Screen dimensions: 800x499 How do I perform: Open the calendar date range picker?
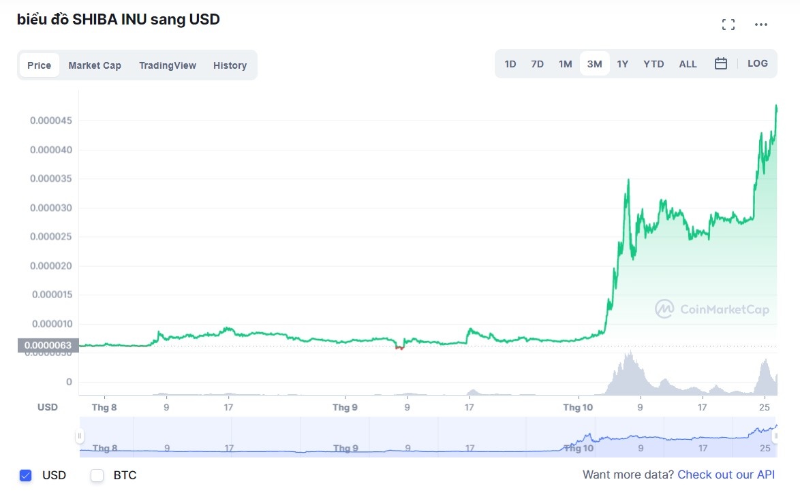tap(721, 64)
